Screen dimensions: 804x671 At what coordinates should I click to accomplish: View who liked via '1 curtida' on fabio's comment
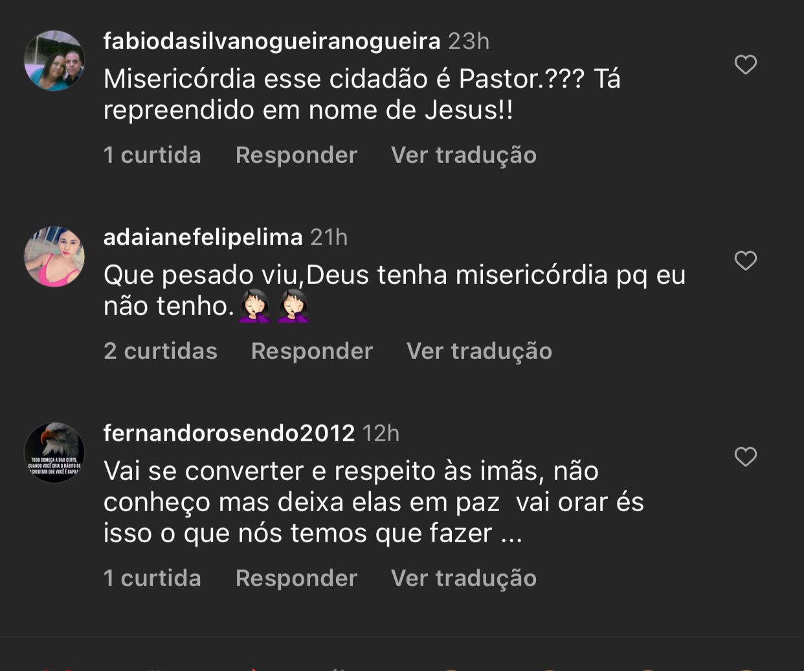pos(152,155)
